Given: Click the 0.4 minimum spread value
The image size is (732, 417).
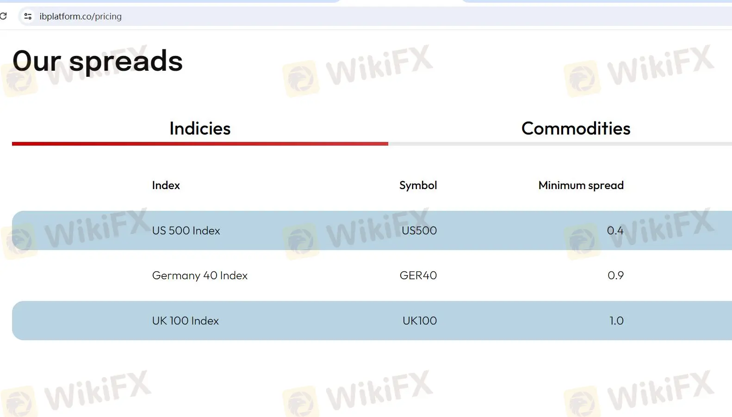Looking at the screenshot, I should tap(615, 231).
